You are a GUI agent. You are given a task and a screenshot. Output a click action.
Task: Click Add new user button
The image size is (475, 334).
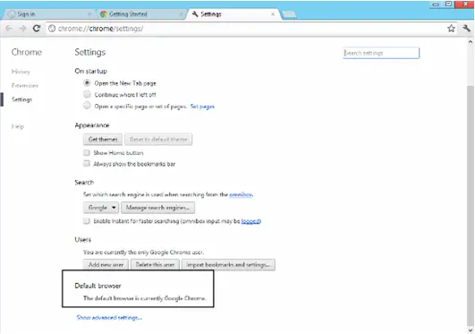point(106,265)
